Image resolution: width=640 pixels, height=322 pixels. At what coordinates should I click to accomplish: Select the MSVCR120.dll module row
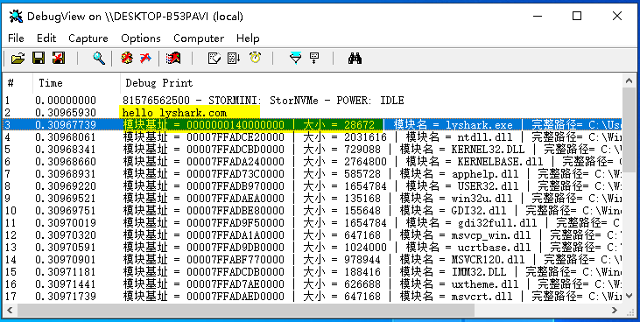tap(313, 260)
